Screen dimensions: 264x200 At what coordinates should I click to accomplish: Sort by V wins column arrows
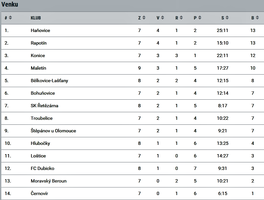(x=162, y=17)
